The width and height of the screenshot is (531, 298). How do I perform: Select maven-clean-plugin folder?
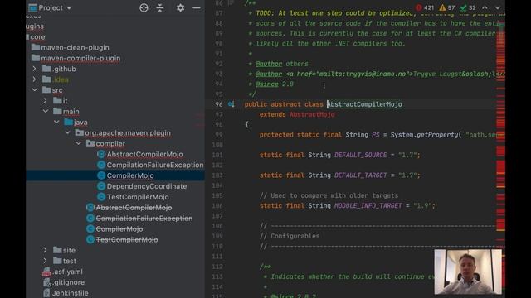point(75,48)
